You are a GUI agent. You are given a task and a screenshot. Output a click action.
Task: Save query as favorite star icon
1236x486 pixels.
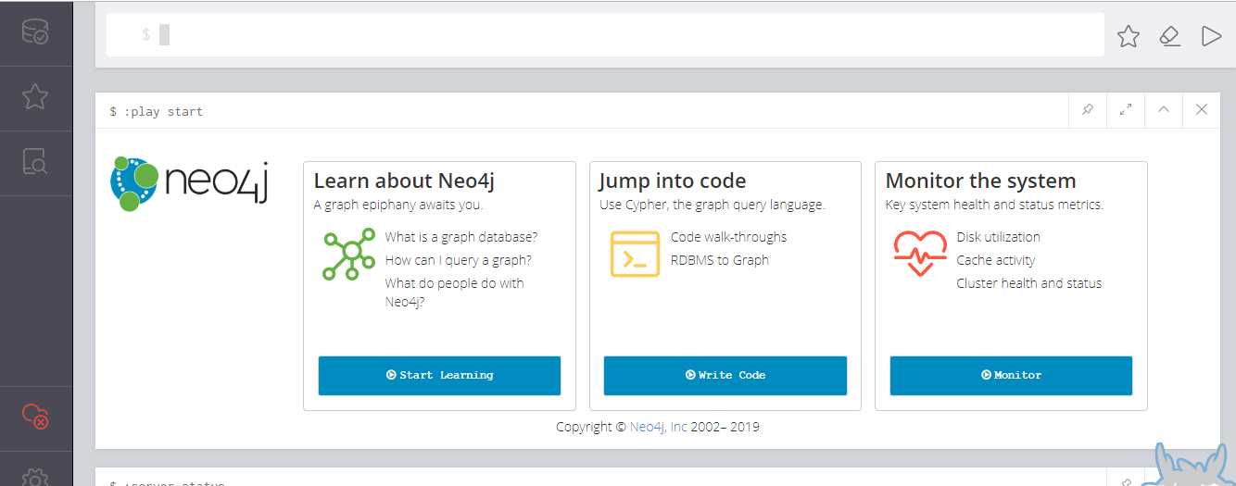click(x=1128, y=36)
